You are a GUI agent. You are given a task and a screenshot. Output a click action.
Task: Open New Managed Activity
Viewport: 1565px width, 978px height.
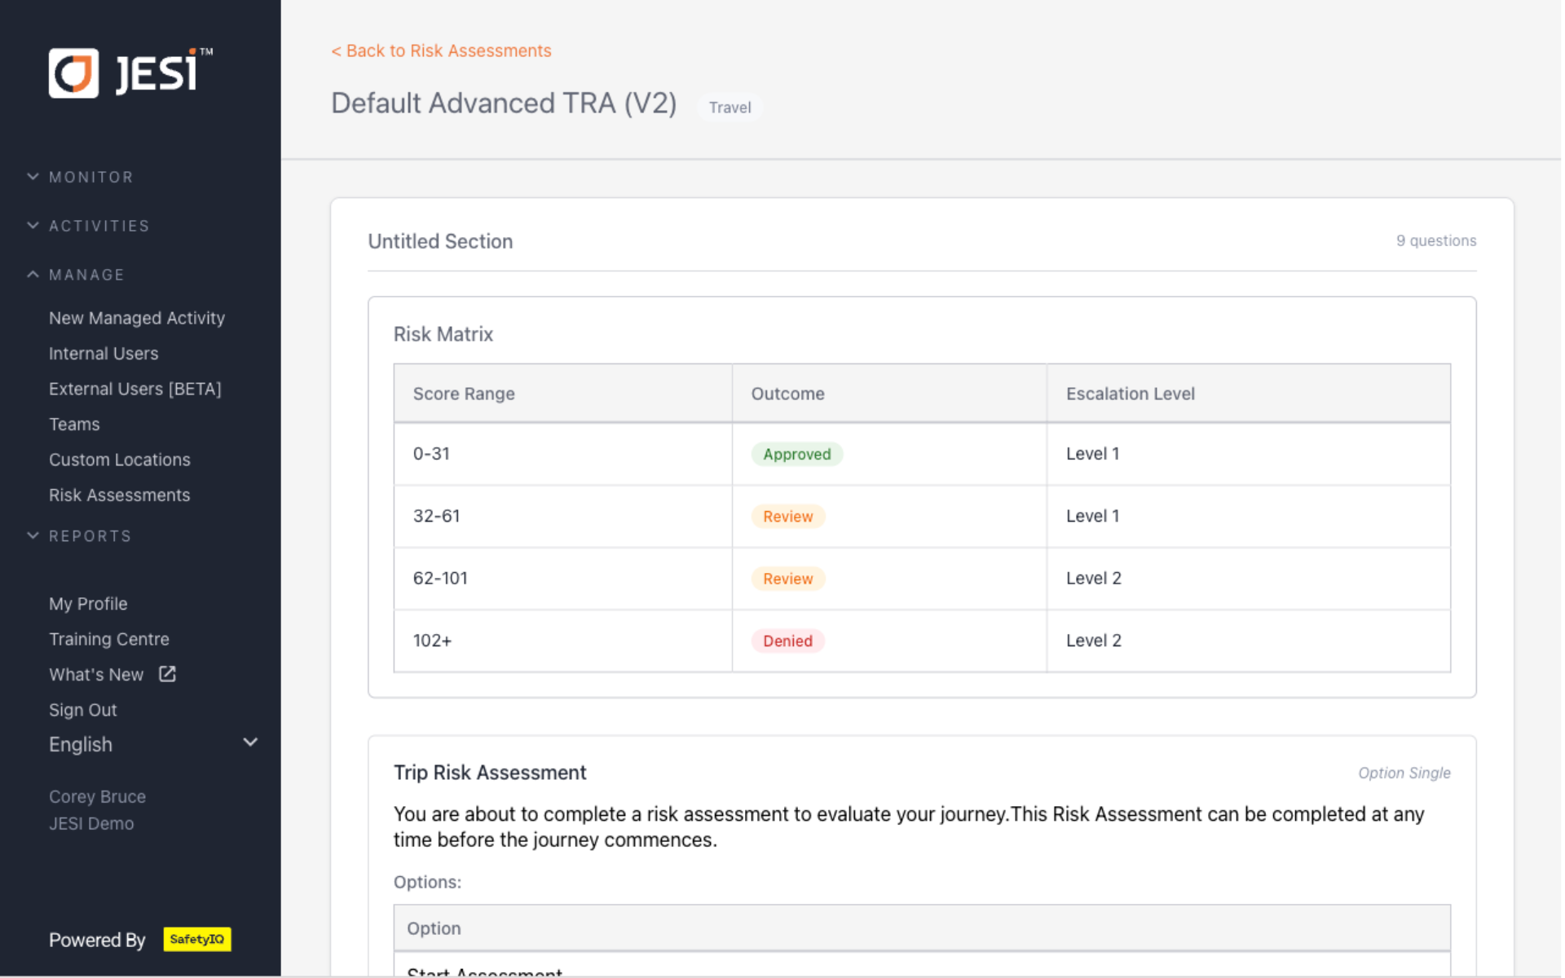click(136, 318)
